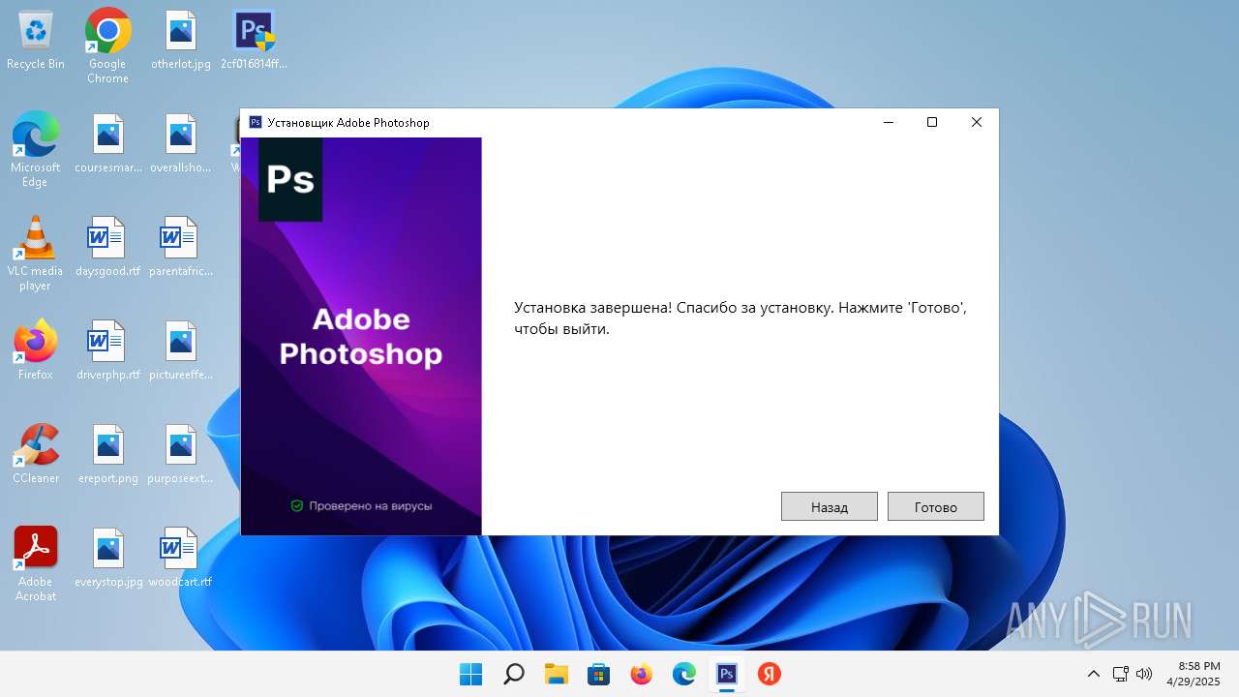The image size is (1239, 697).
Task: Close the Adobe Photoshop installer window
Action: click(977, 122)
